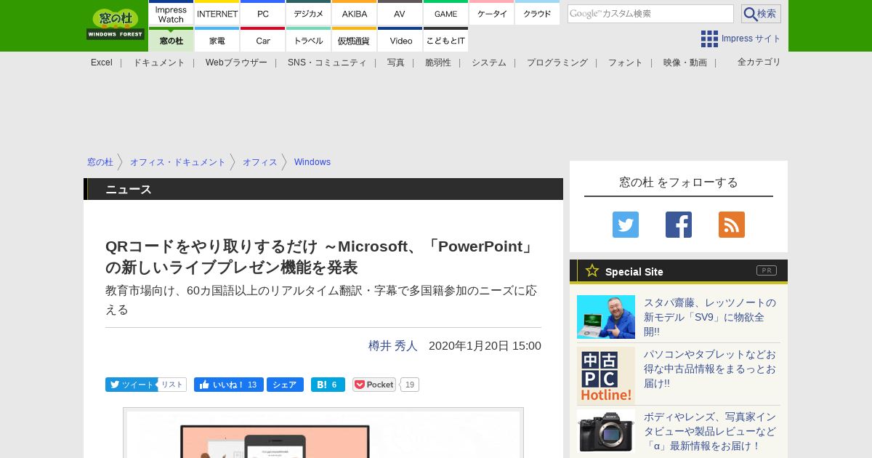The height and width of the screenshot is (458, 872).
Task: Open the ドキュメント category
Action: 159,63
